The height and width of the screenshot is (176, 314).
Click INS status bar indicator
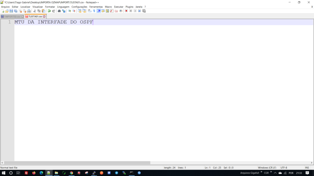point(307,168)
